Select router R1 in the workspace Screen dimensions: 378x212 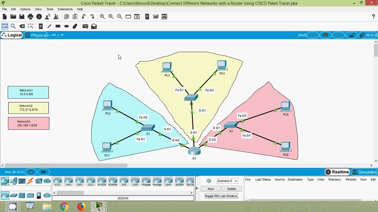pos(194,151)
